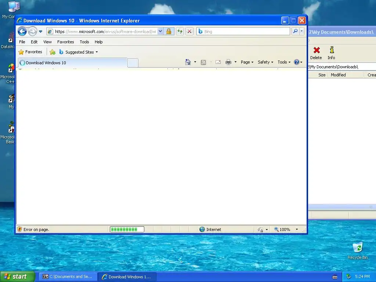Click the 7-Zip folder path field
This screenshot has width=376, height=282.
[x=342, y=67]
